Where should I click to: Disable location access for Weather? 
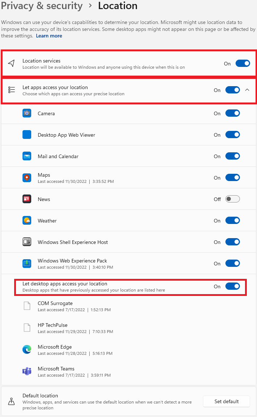pyautogui.click(x=232, y=221)
